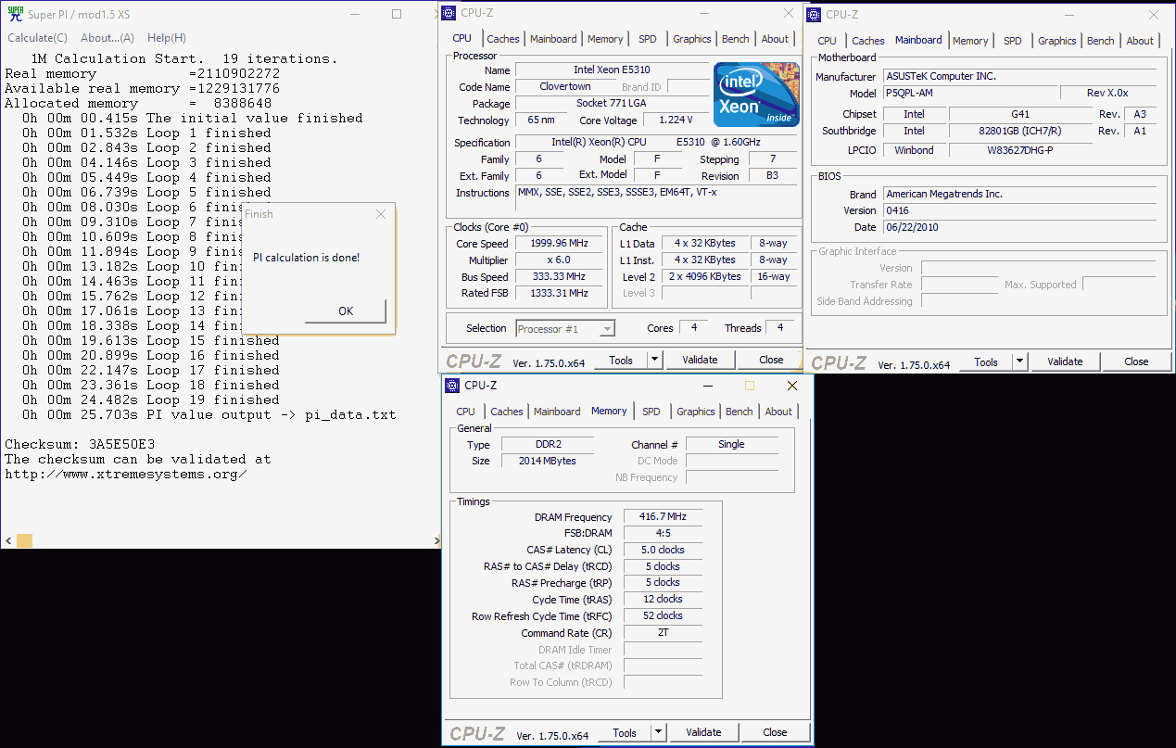Confirm OK in the Finish dialog

pyautogui.click(x=346, y=311)
